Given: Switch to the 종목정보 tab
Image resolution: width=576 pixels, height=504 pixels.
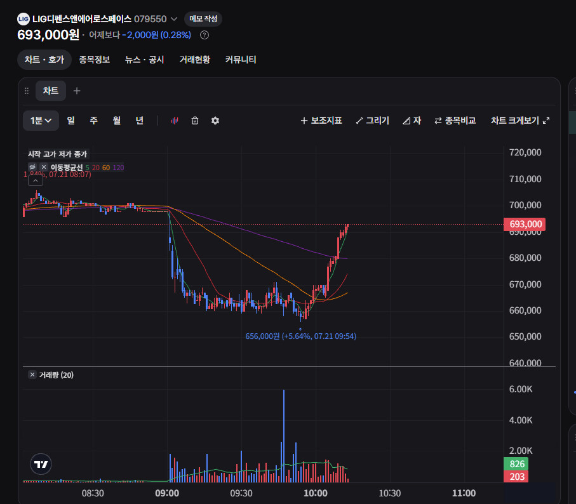Looking at the screenshot, I should point(95,60).
